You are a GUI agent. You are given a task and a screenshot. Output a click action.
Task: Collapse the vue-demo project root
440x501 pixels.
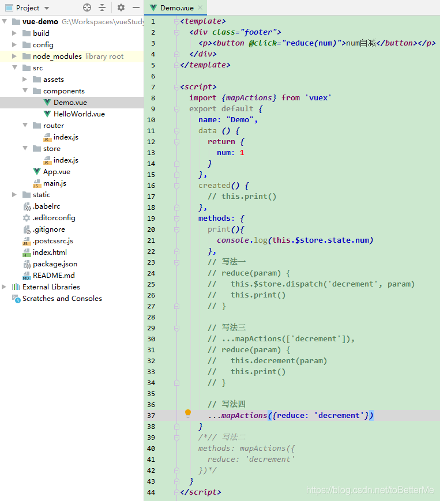pyautogui.click(x=5, y=21)
